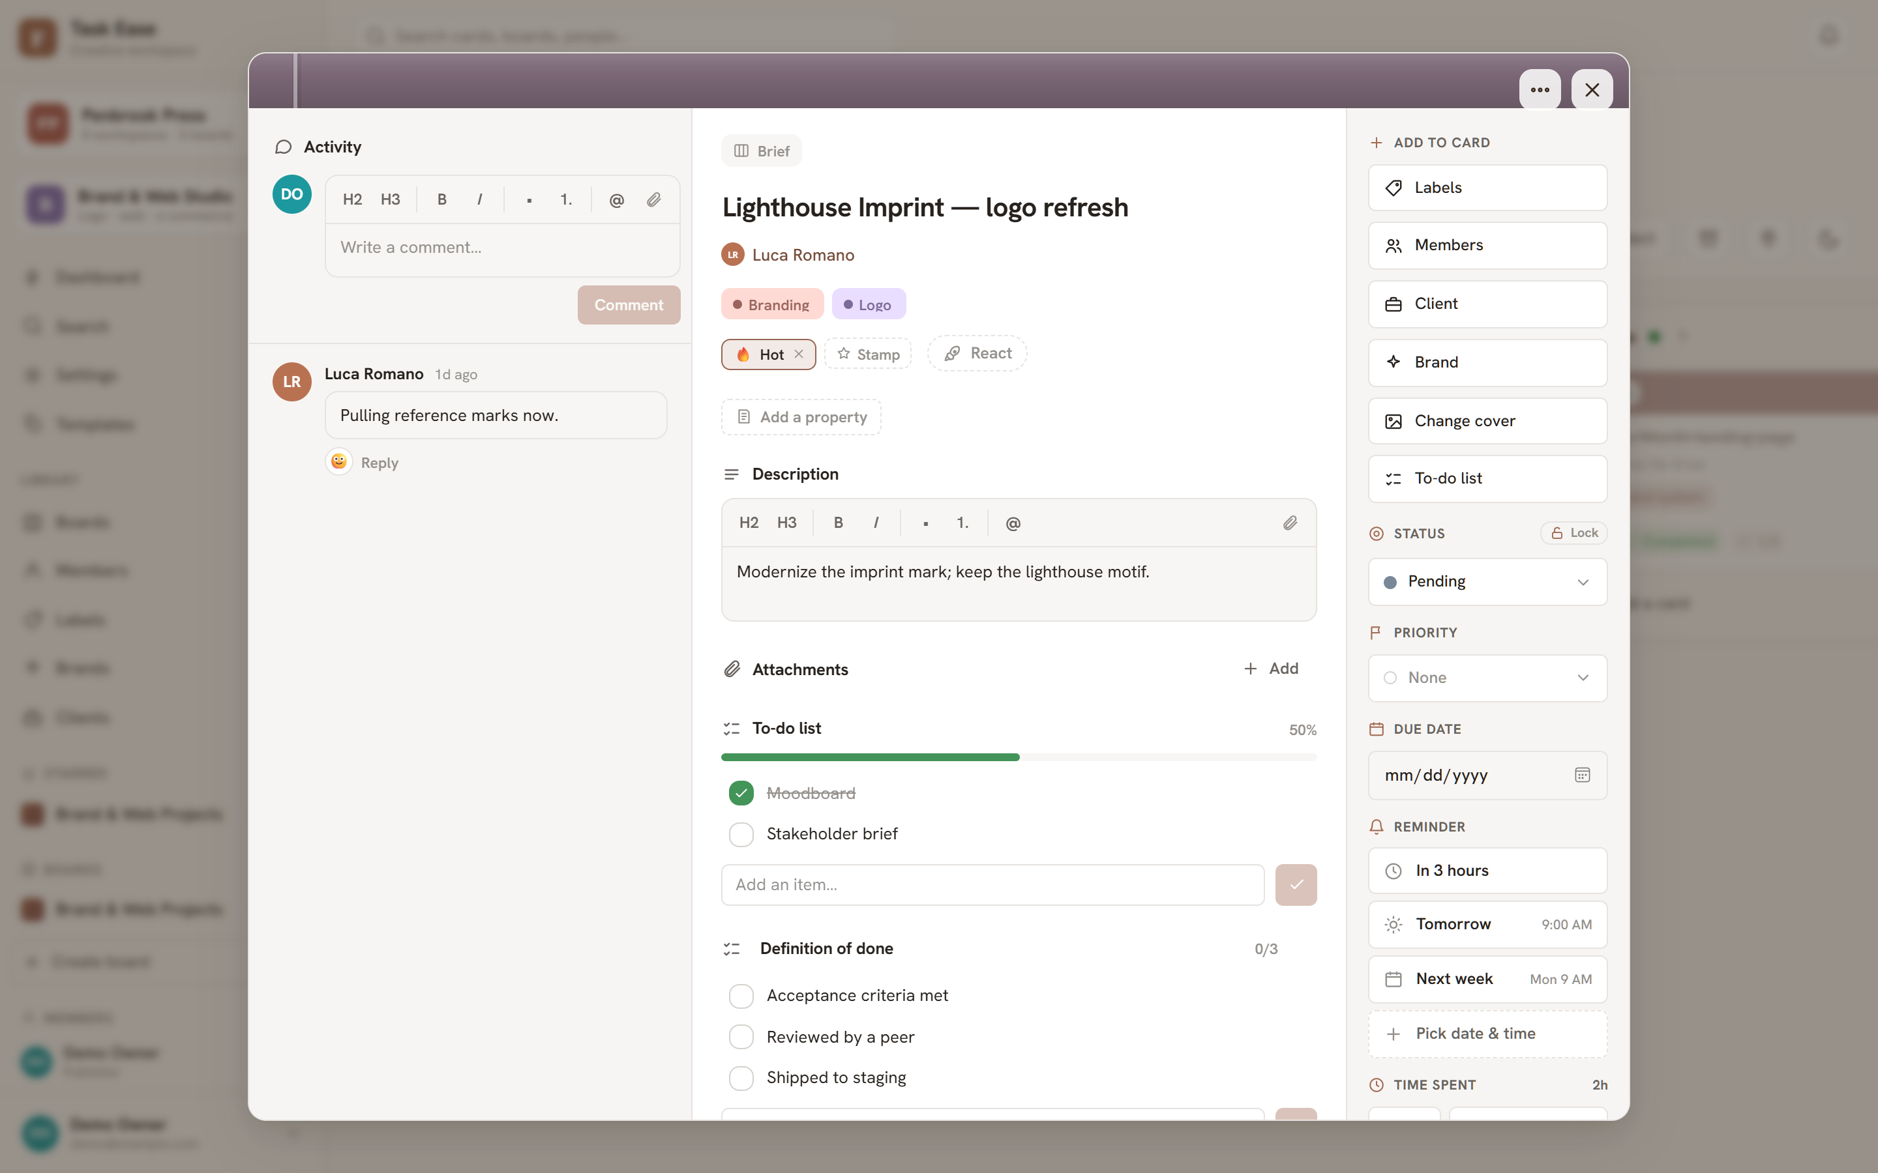Insert bullet list in comment editor
Screen dimensions: 1878x1173
529,199
